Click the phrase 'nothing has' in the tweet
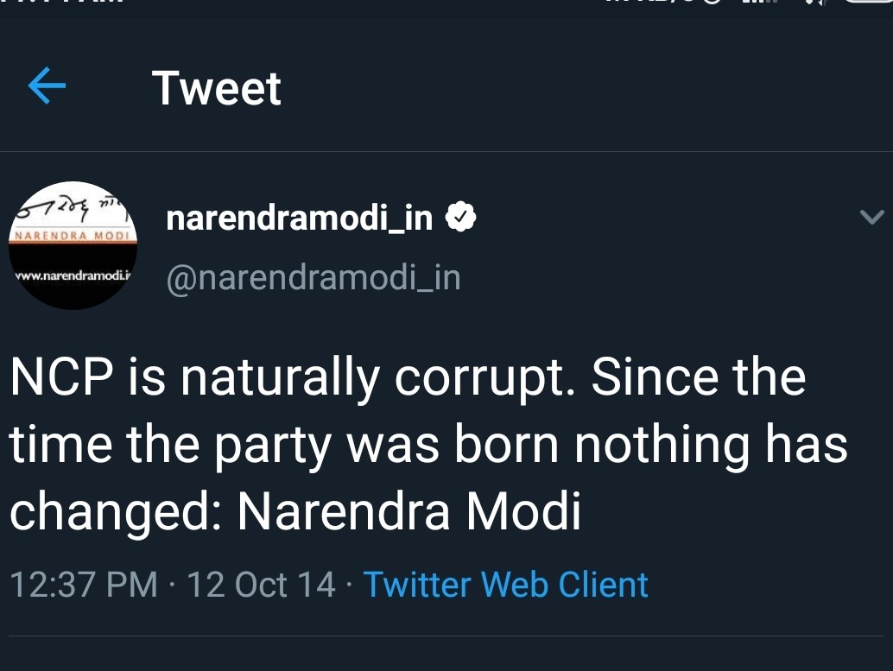 [x=712, y=446]
